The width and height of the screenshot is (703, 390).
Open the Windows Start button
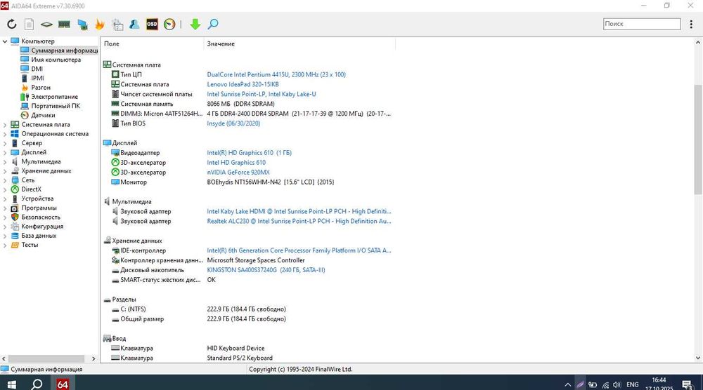[12, 384]
